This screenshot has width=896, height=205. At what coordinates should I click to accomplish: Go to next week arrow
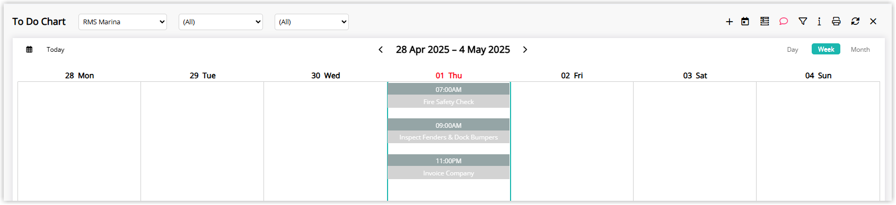coord(525,50)
